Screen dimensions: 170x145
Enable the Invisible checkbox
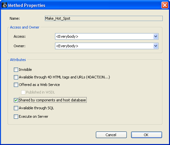[16, 70]
